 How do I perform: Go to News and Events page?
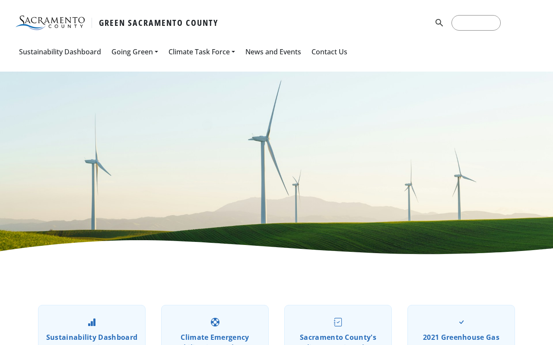(273, 52)
